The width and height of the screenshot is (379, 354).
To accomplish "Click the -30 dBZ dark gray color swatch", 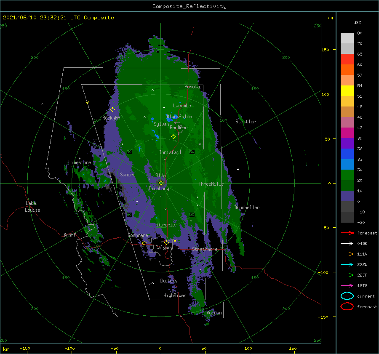I will pyautogui.click(x=347, y=217).
